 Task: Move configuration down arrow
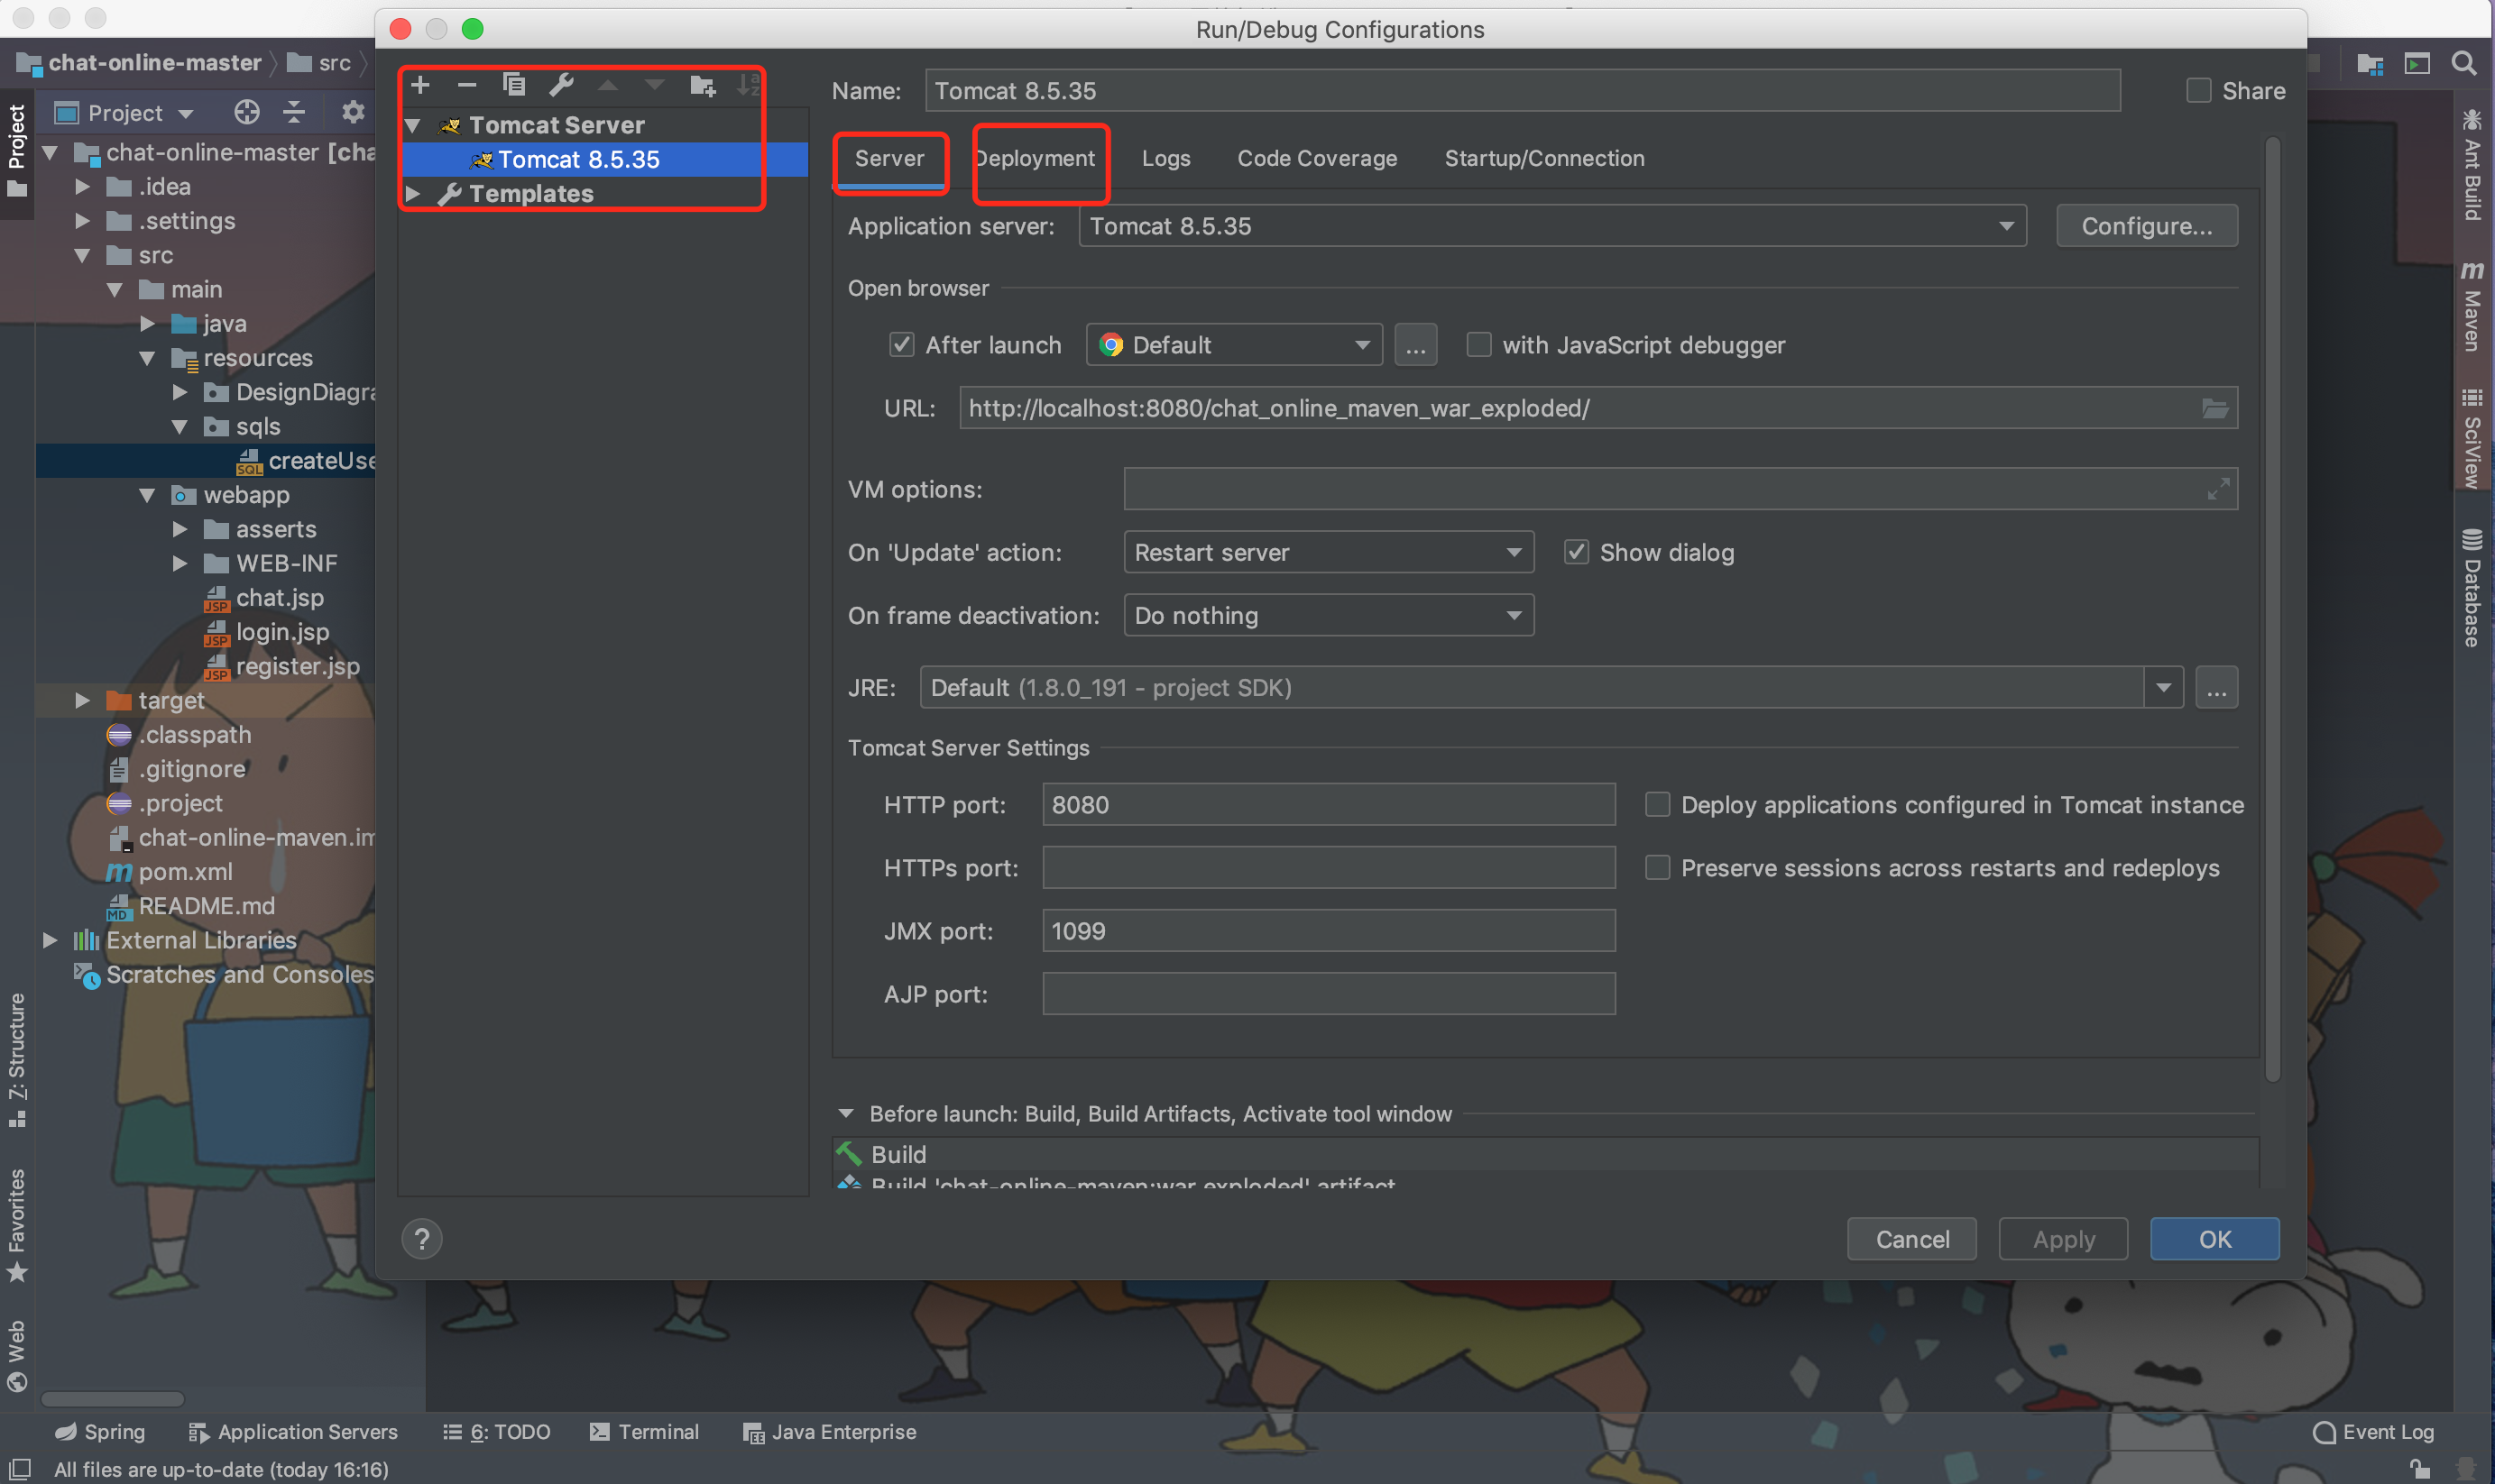(654, 85)
